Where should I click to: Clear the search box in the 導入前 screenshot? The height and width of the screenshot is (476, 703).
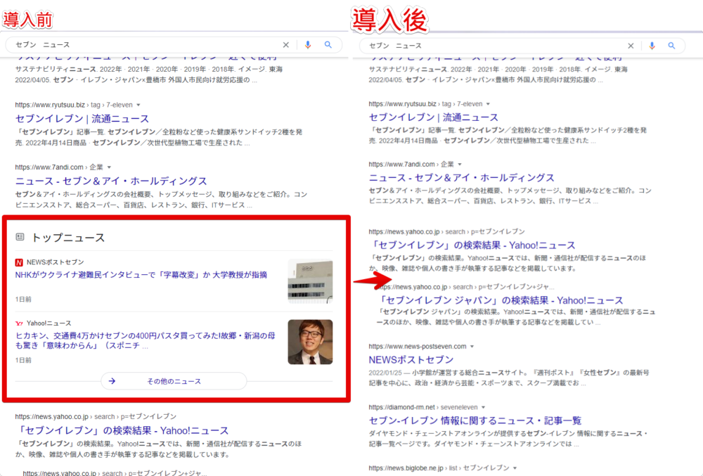(x=285, y=45)
